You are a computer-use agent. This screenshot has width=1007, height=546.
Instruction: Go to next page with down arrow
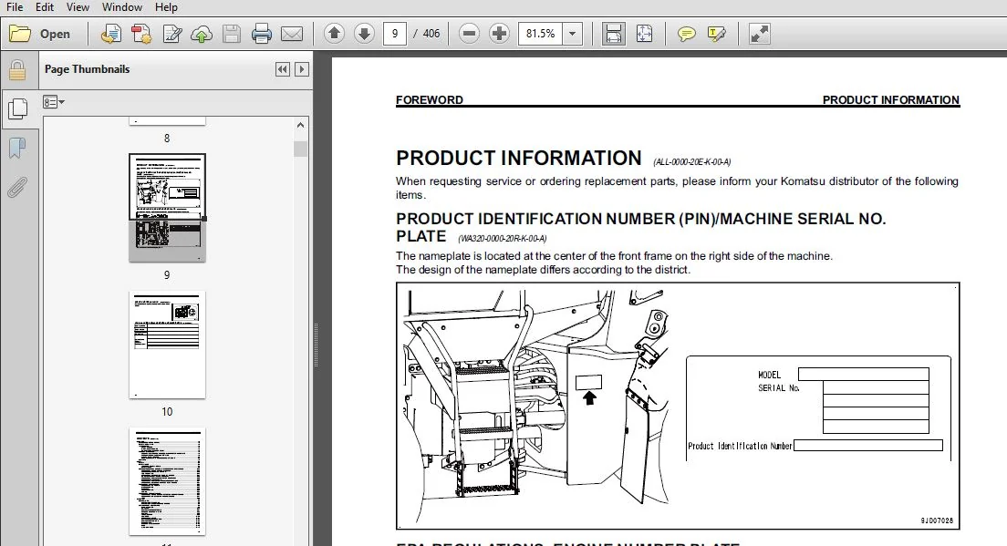[364, 34]
